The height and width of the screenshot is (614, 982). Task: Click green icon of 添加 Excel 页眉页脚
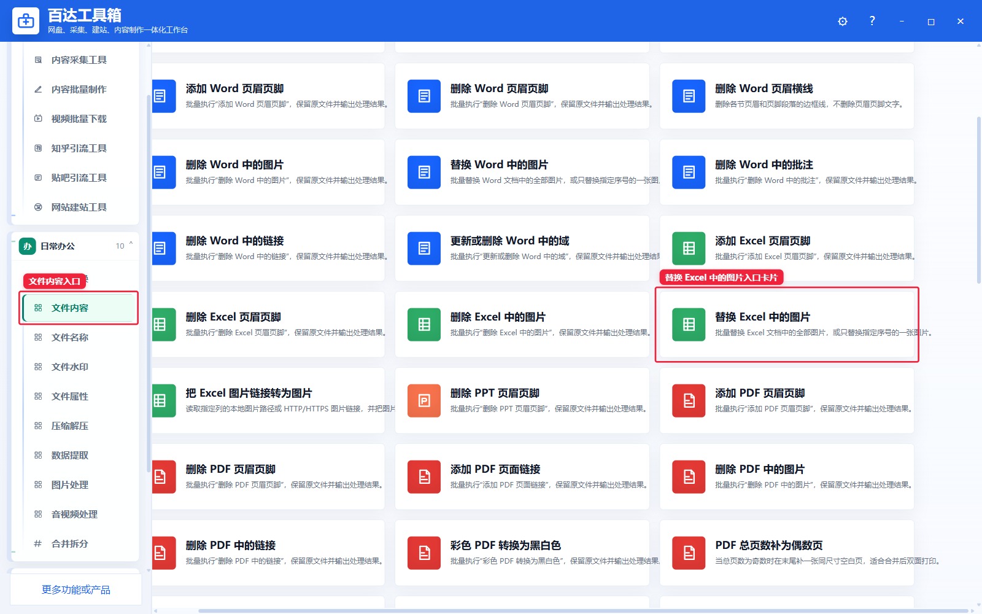click(689, 248)
